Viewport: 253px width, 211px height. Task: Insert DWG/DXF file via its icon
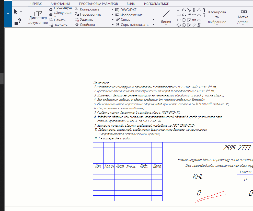point(117,10)
